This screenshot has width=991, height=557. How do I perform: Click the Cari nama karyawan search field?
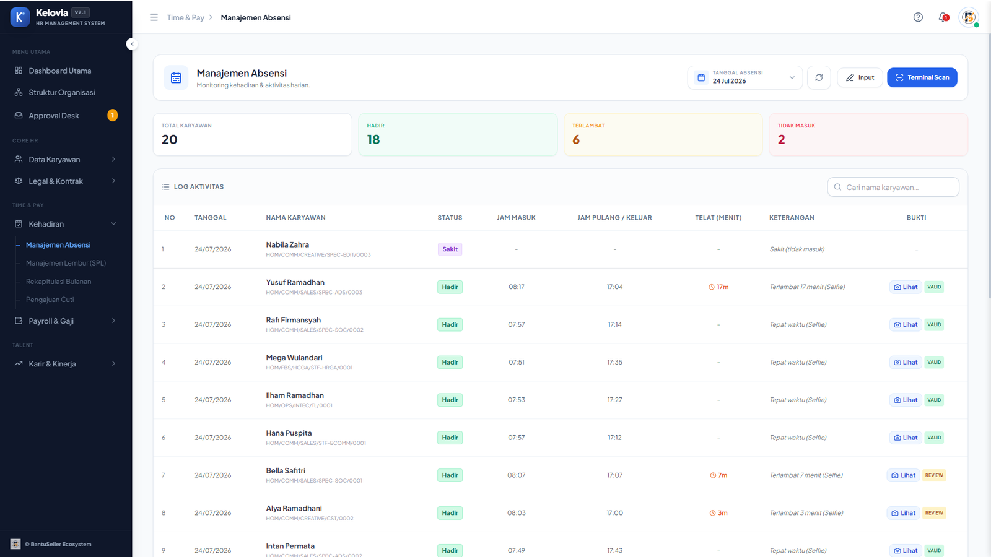[893, 187]
